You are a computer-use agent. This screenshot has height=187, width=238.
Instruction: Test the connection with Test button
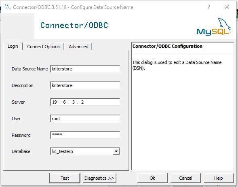click(65, 178)
